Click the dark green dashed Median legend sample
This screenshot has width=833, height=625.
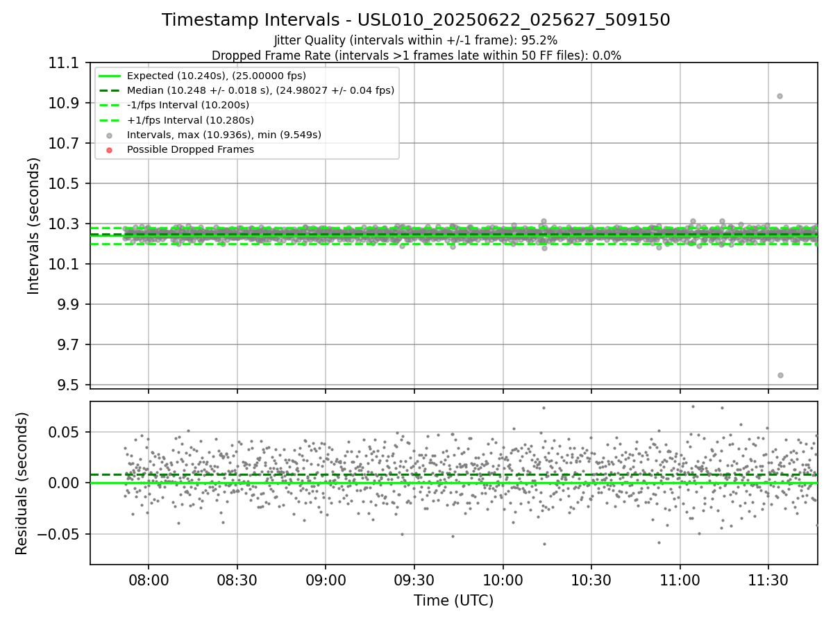click(x=109, y=90)
